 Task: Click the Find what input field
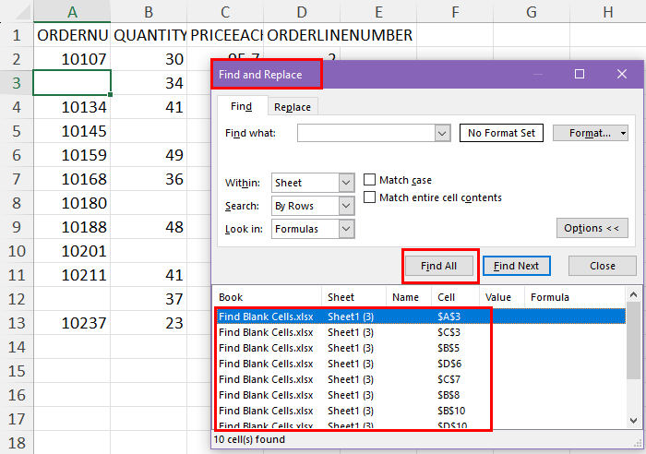click(x=365, y=133)
